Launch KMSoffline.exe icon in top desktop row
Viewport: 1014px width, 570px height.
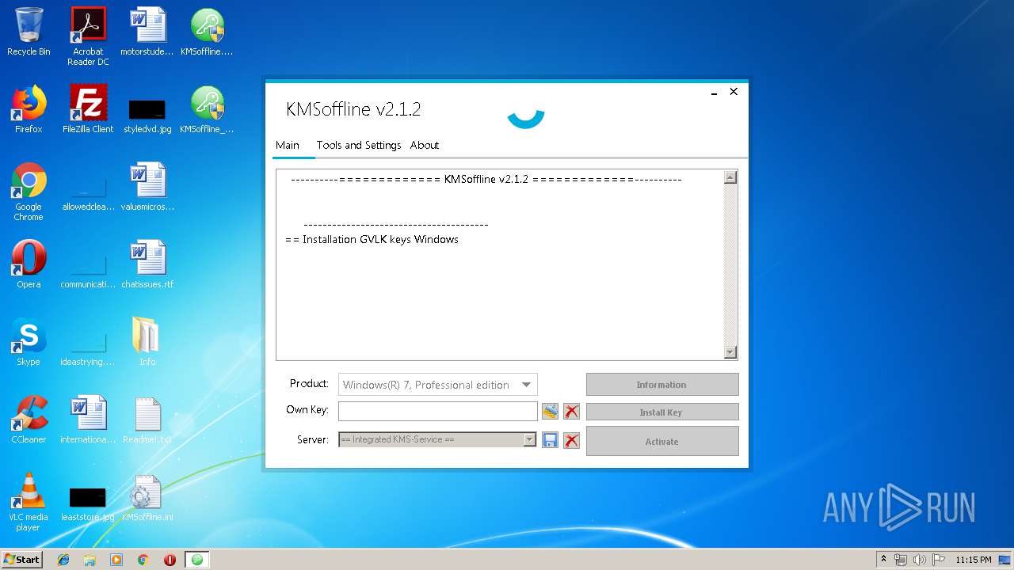(x=207, y=32)
